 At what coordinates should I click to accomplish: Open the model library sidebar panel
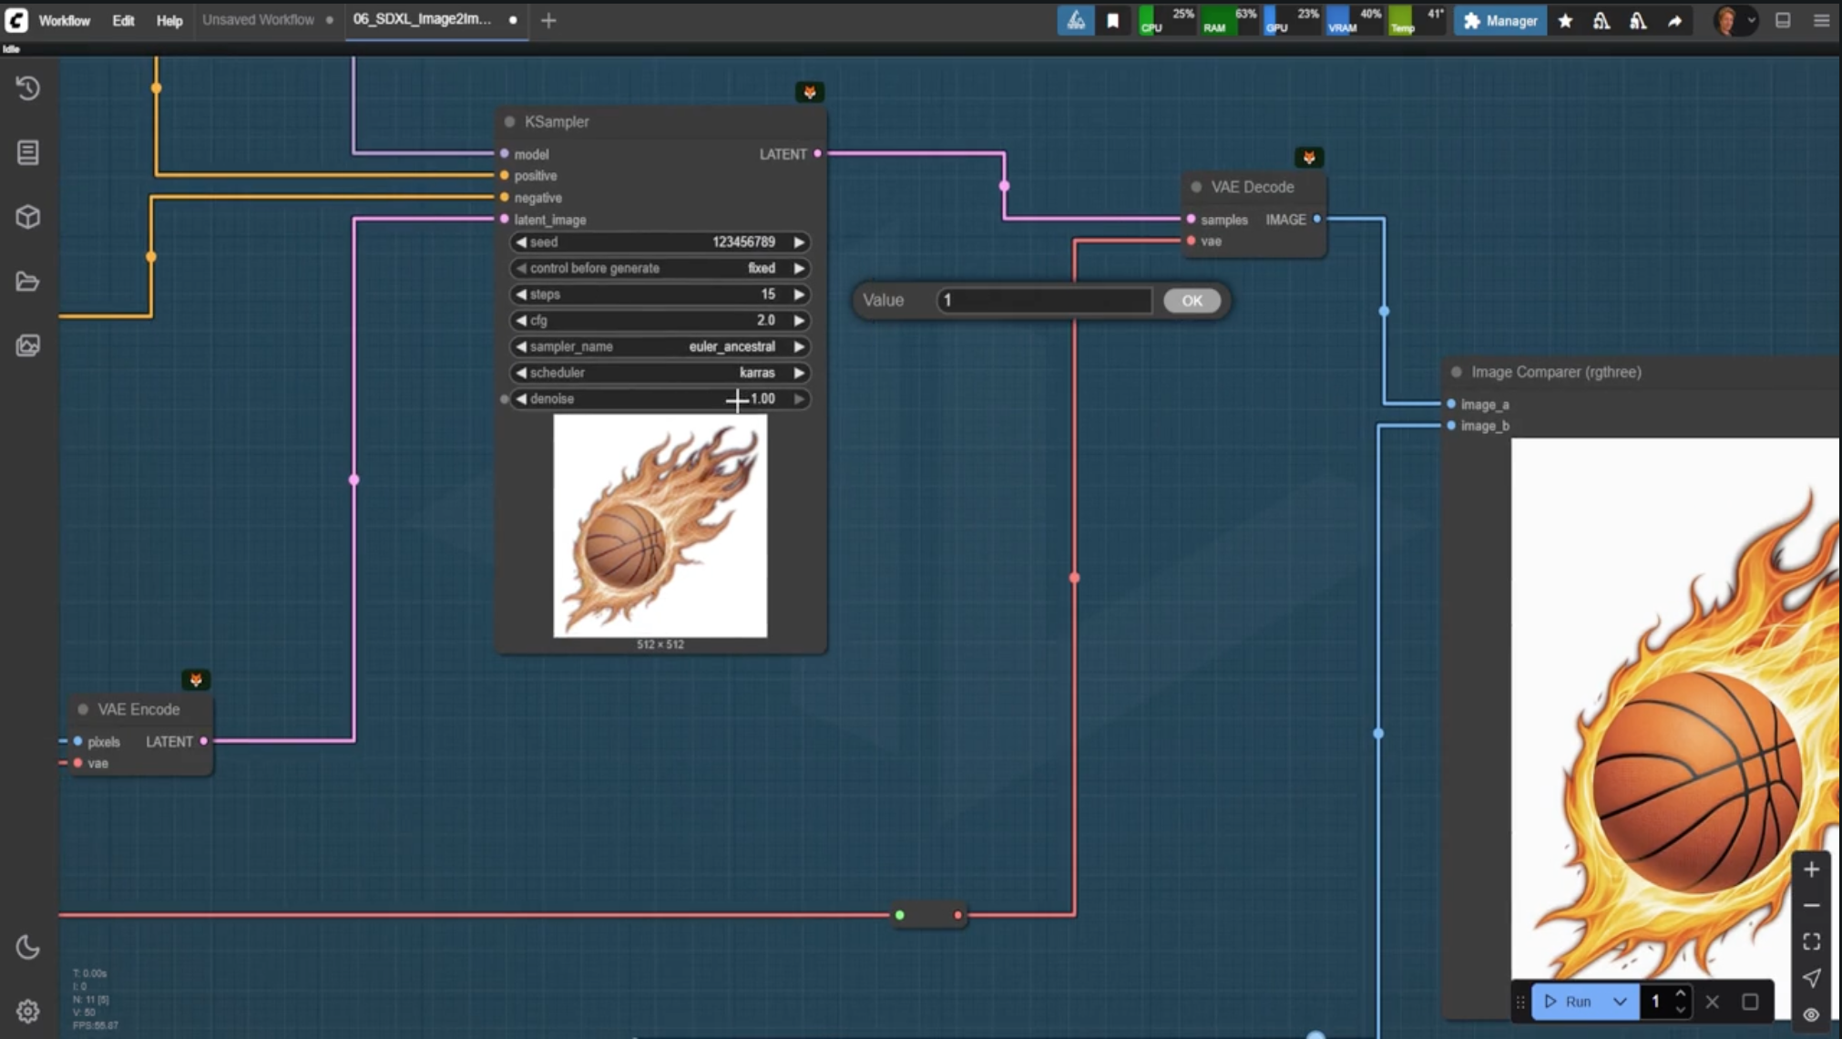(x=27, y=217)
